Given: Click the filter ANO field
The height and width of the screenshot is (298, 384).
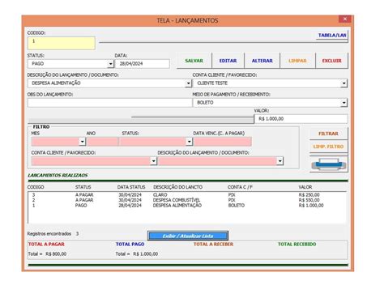Looking at the screenshot, I should [102, 142].
